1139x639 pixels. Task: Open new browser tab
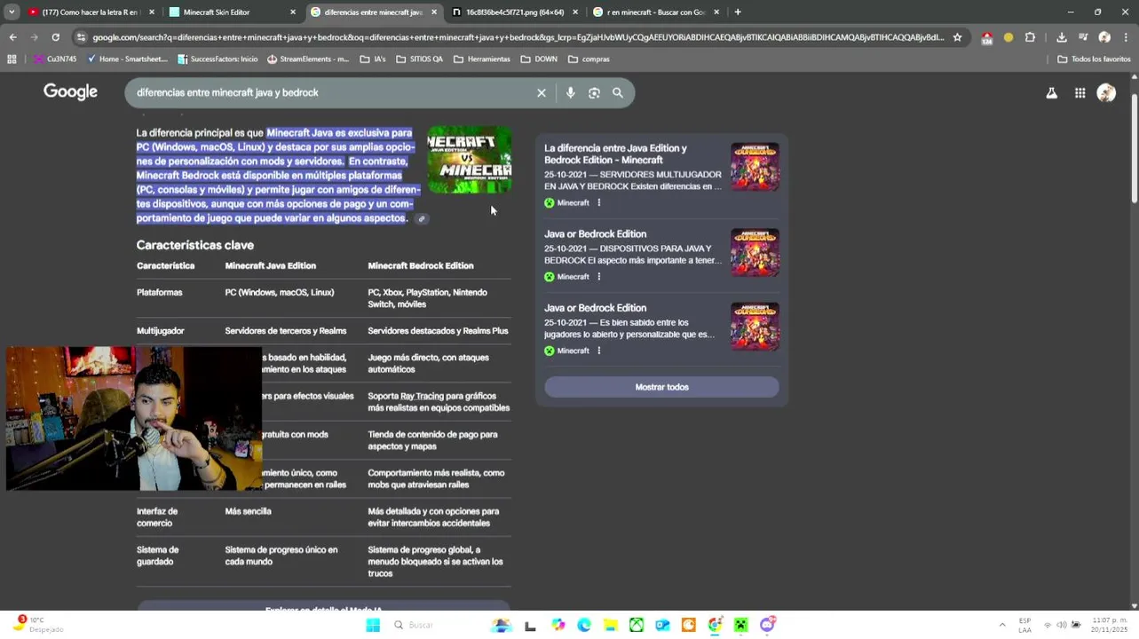coord(738,12)
